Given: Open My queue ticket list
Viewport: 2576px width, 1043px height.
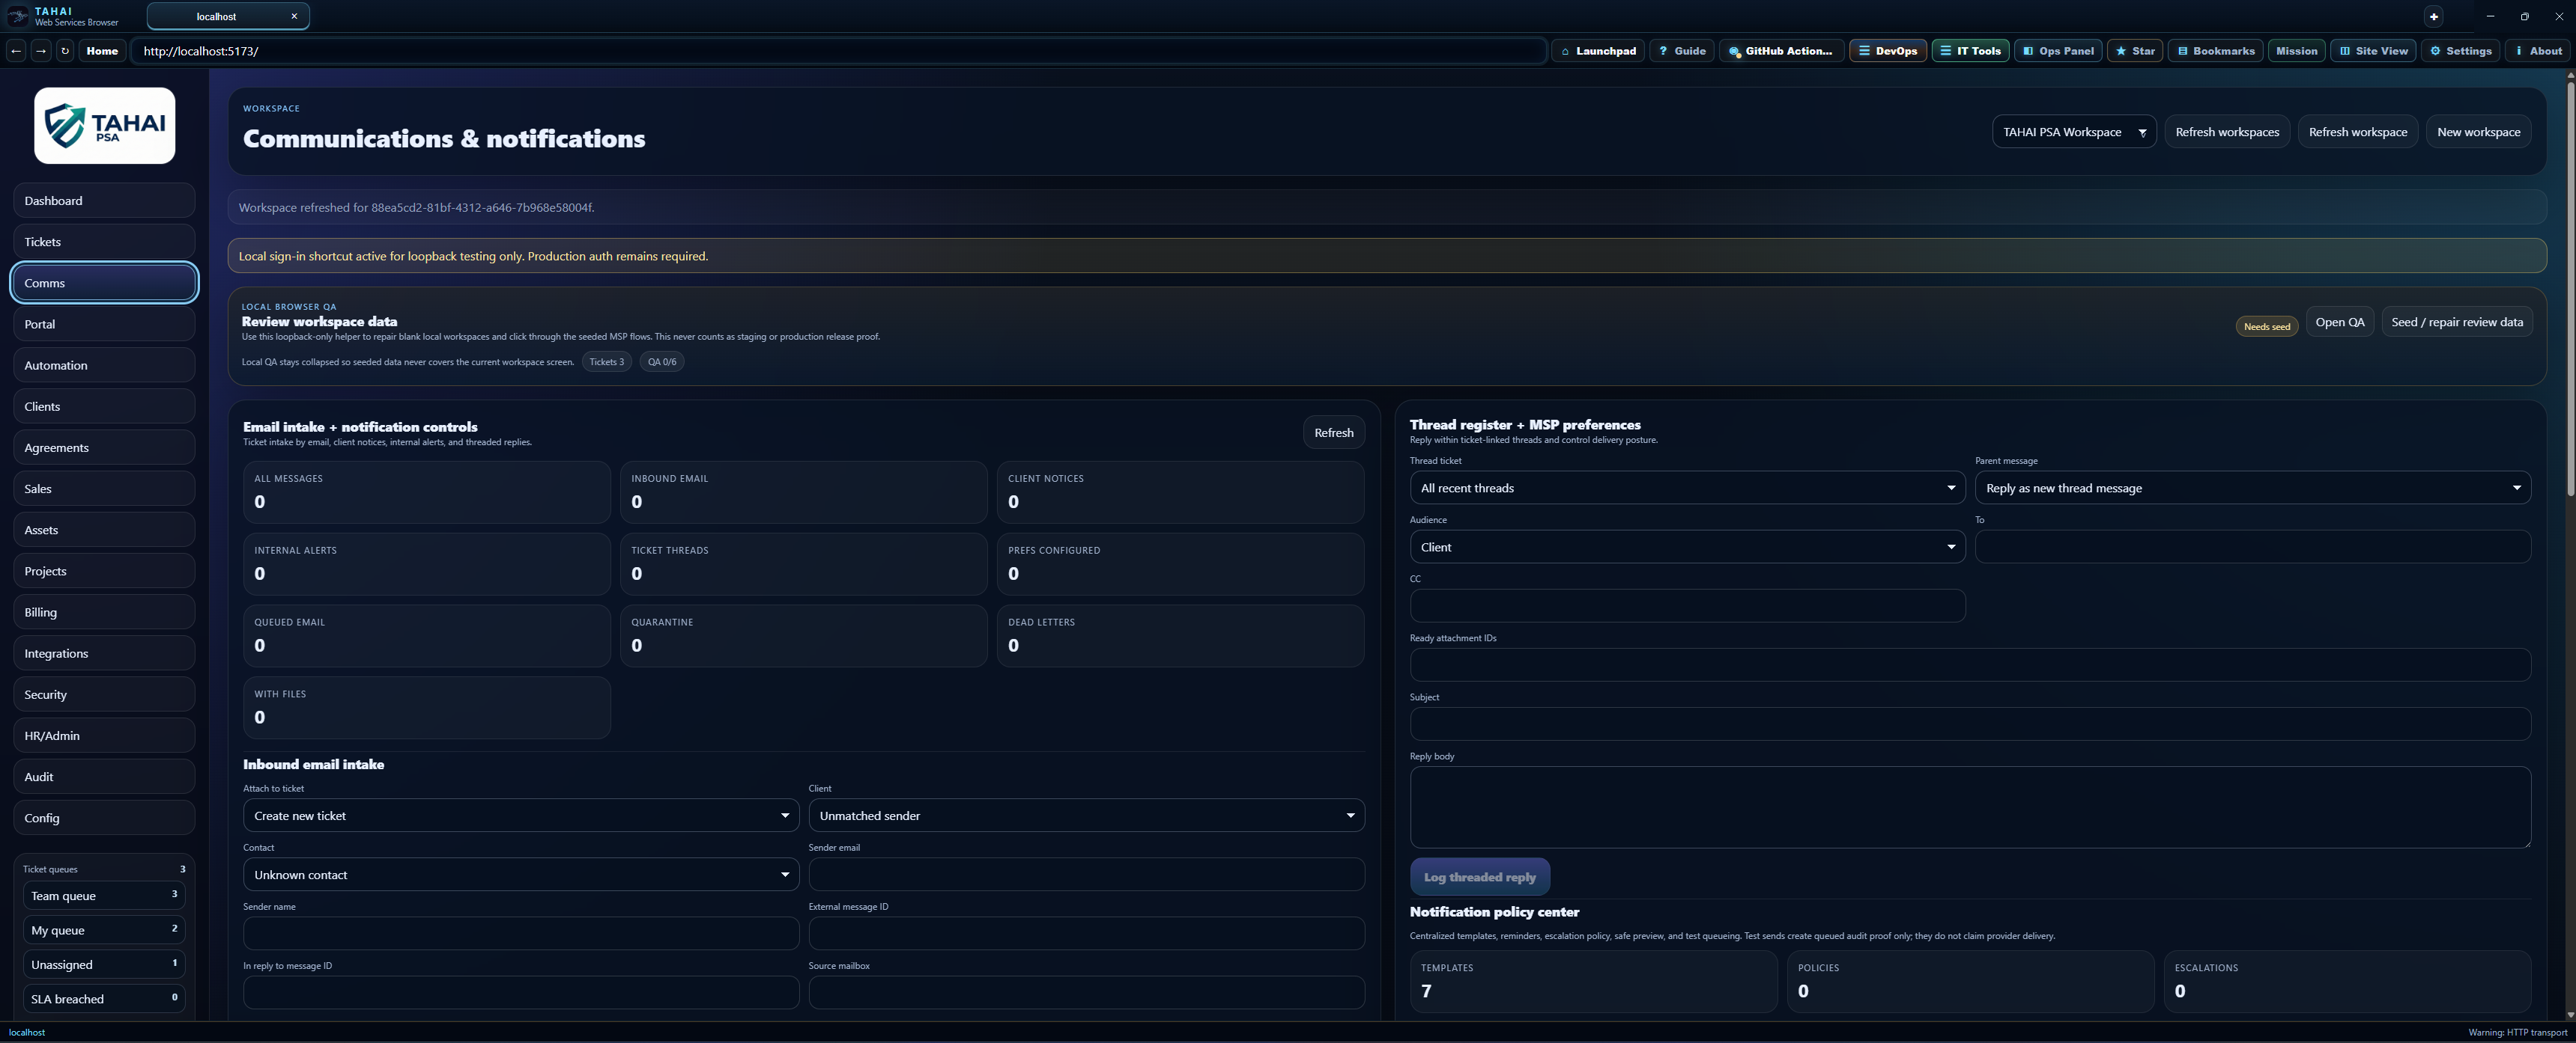Looking at the screenshot, I should tap(104, 930).
